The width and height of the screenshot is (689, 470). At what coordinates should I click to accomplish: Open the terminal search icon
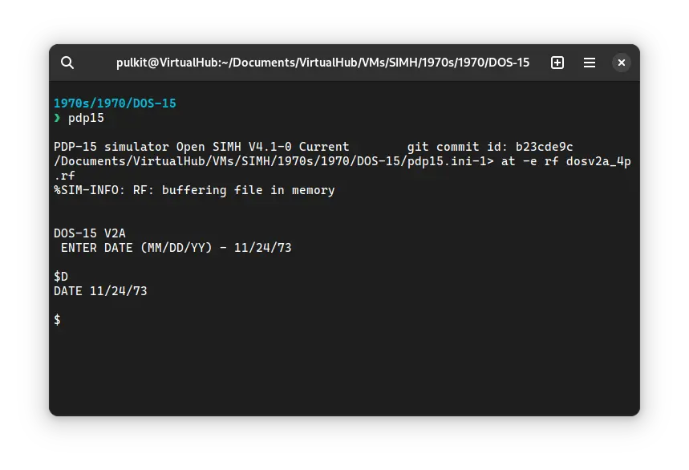pos(67,63)
